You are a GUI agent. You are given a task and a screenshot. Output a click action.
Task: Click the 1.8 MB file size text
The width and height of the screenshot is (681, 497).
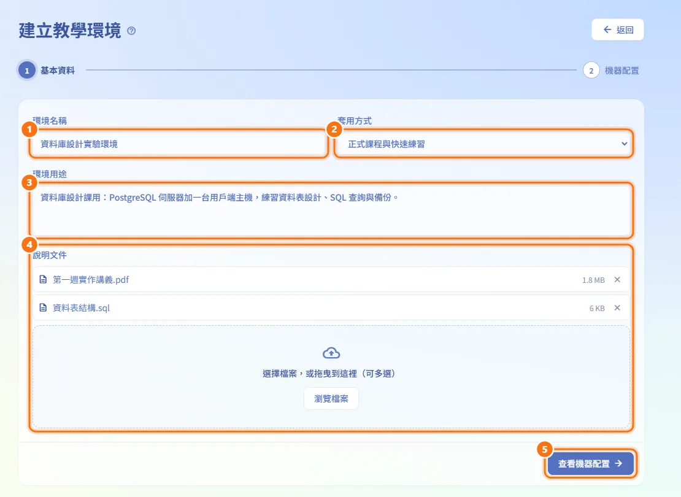tap(593, 280)
